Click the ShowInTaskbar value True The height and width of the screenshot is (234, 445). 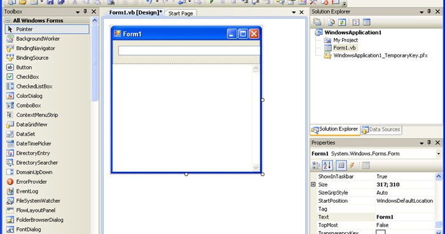pyautogui.click(x=405, y=176)
